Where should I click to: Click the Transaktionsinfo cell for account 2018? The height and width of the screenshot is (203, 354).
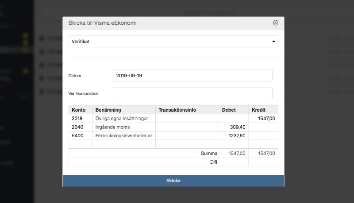(187, 118)
